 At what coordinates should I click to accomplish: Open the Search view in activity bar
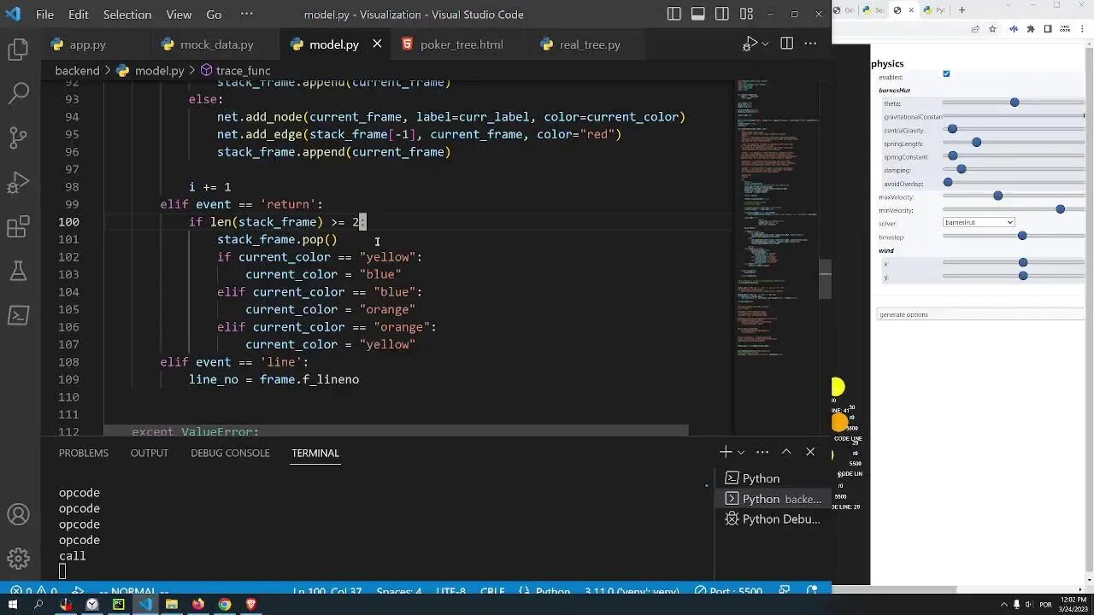18,94
